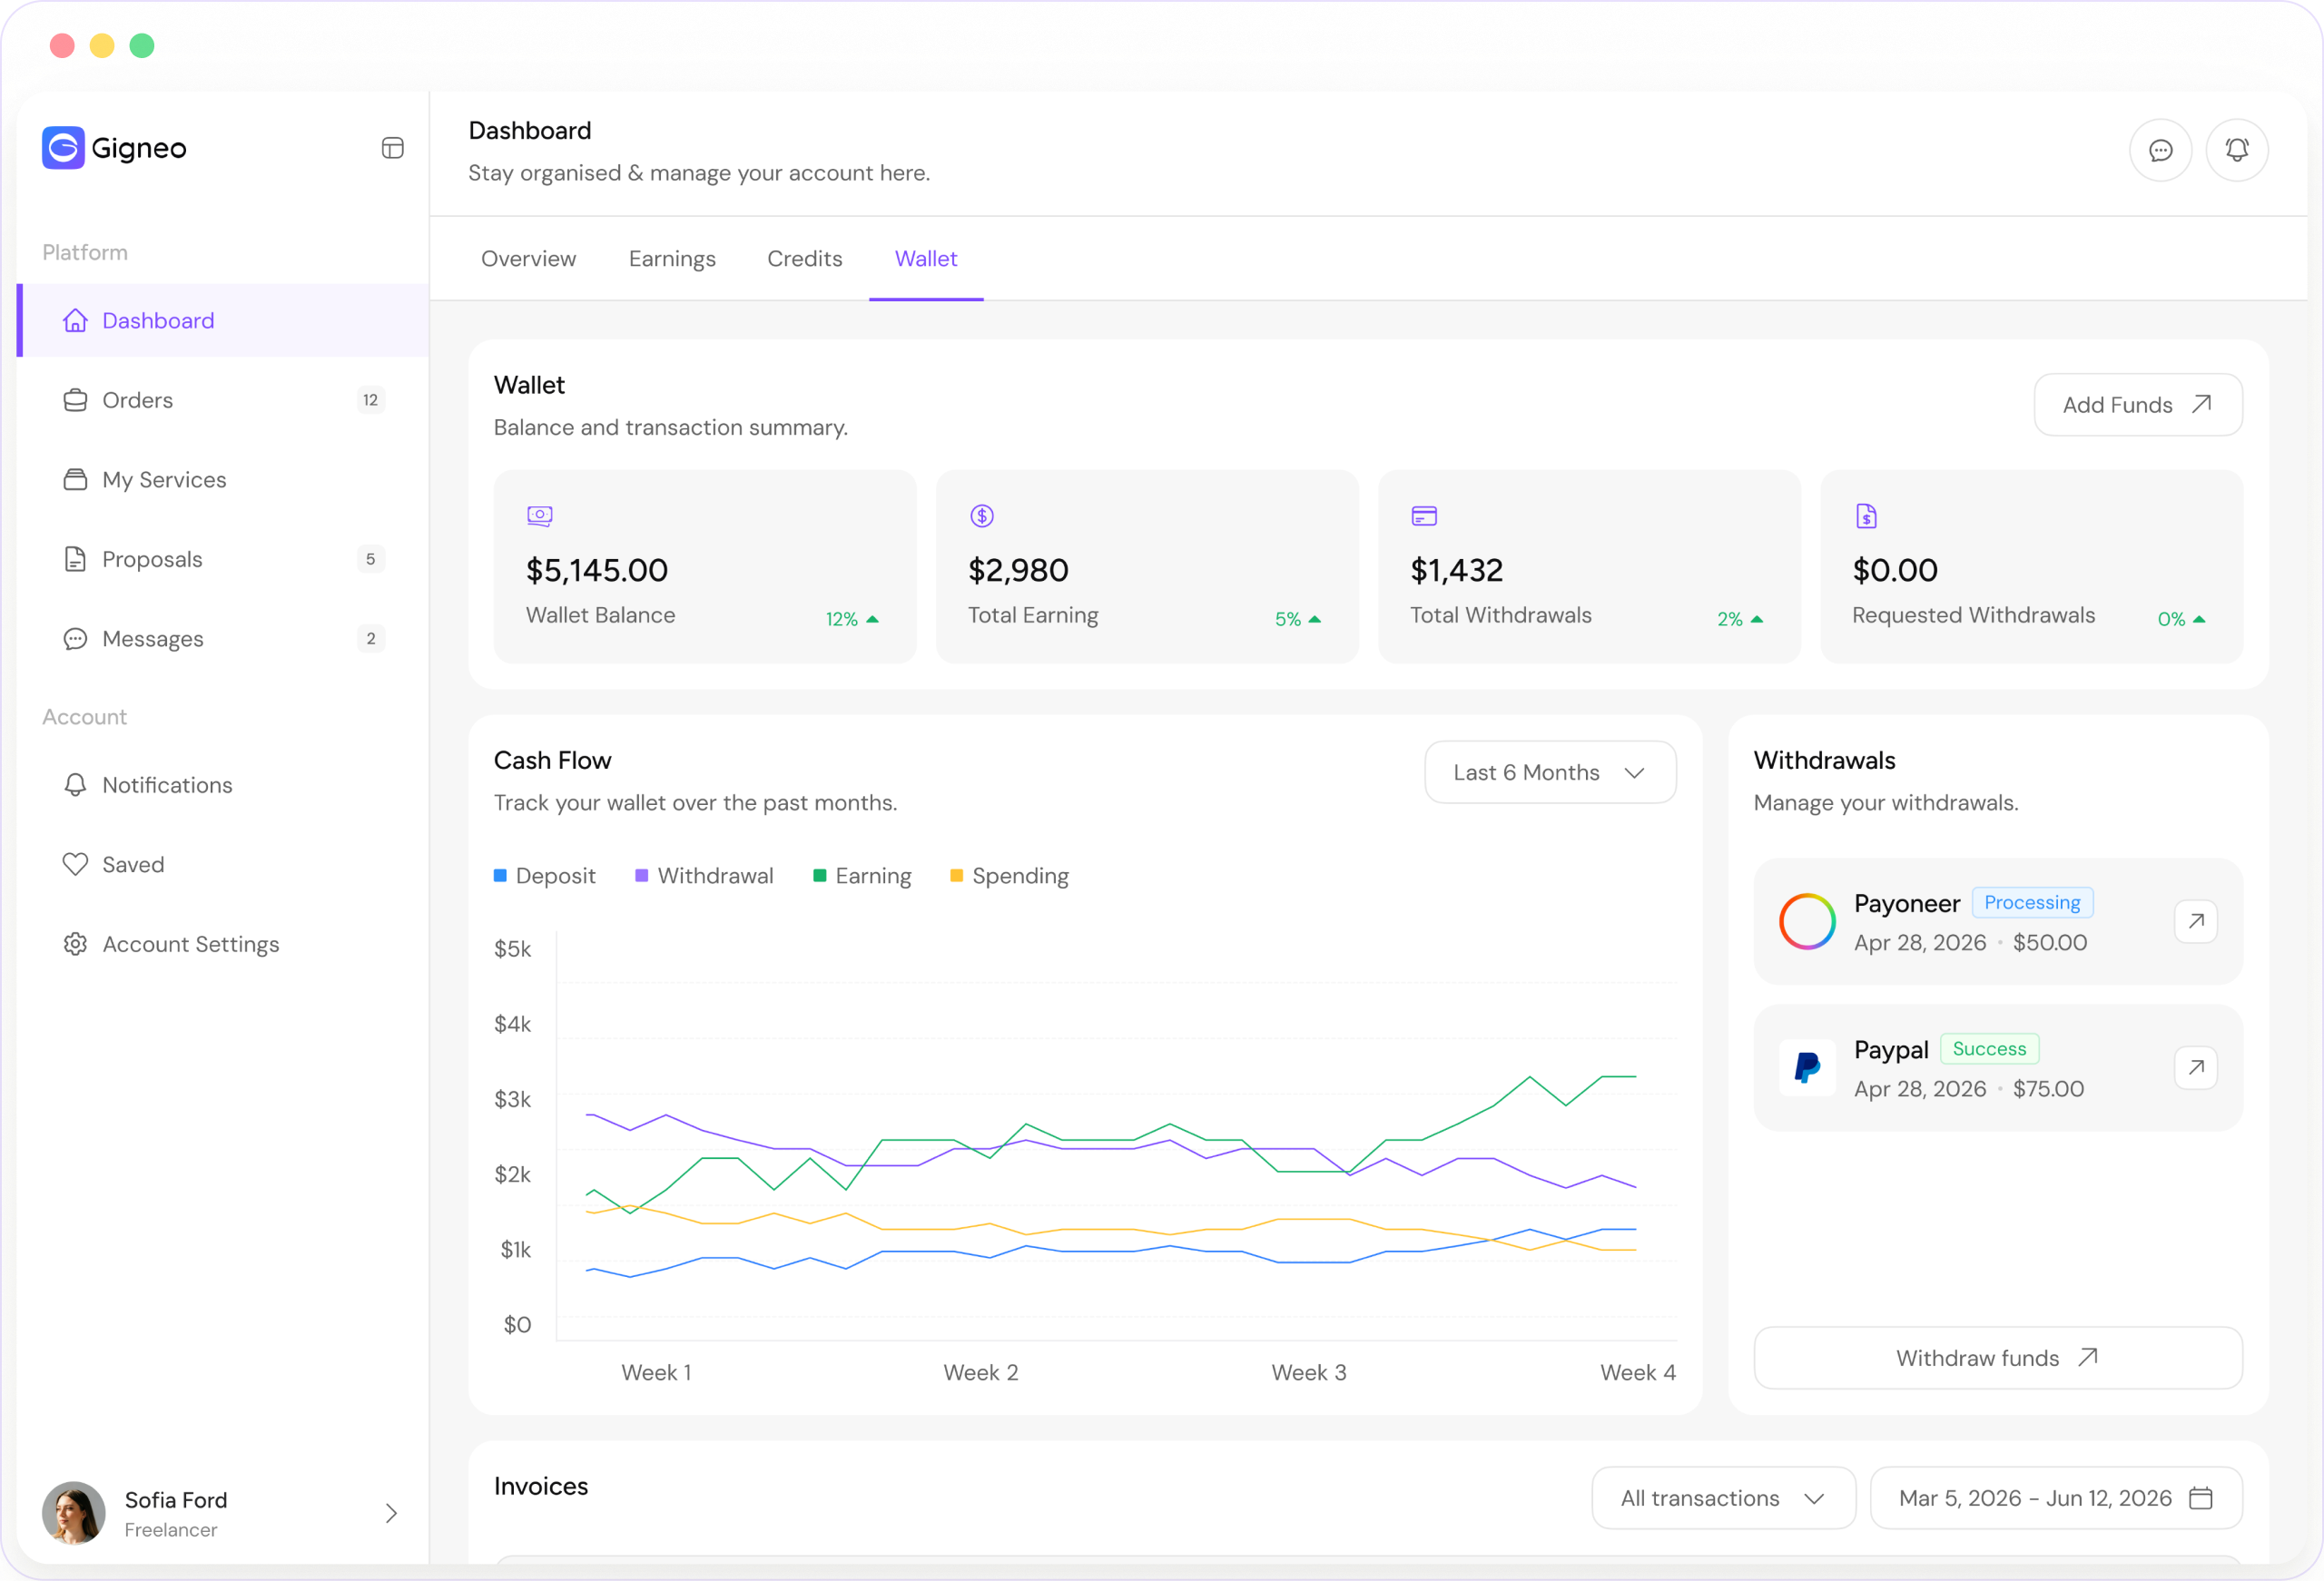This screenshot has width=2324, height=1581.
Task: Click the Gigneo logo icon
Action: 63,148
